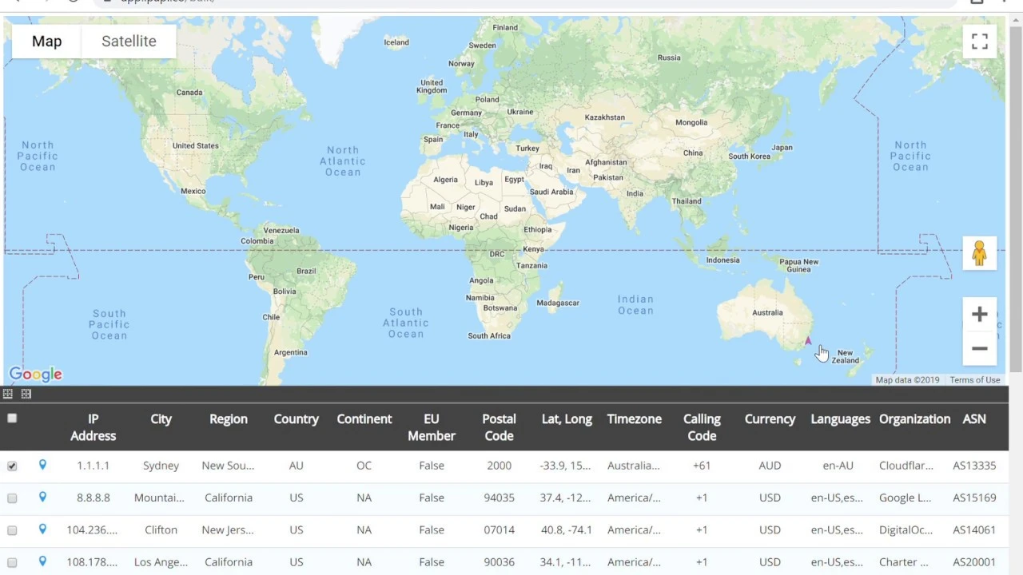
Task: Click the Sydney city cell
Action: (161, 466)
